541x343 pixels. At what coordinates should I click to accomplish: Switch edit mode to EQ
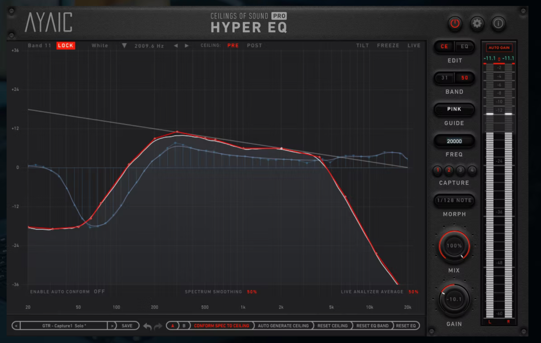[464, 46]
